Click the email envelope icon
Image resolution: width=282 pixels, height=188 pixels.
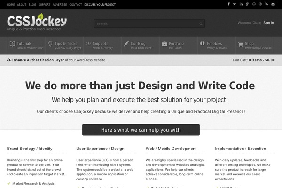(x=273, y=4)
